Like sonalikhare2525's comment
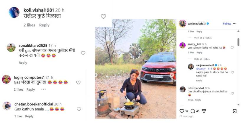Screen dimensions: 245x138 83,53
